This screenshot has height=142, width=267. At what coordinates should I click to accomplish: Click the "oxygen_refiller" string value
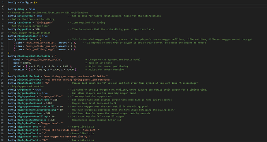[x=51, y=96]
